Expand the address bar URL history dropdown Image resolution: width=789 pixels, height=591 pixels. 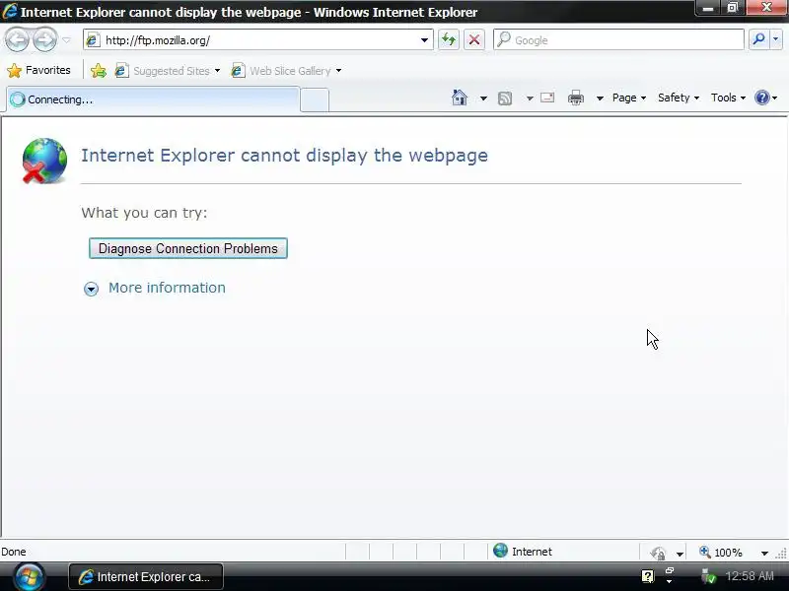424,40
